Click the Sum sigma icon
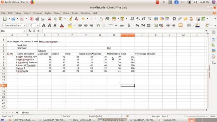This screenshot has width=217, height=122. (34, 31)
